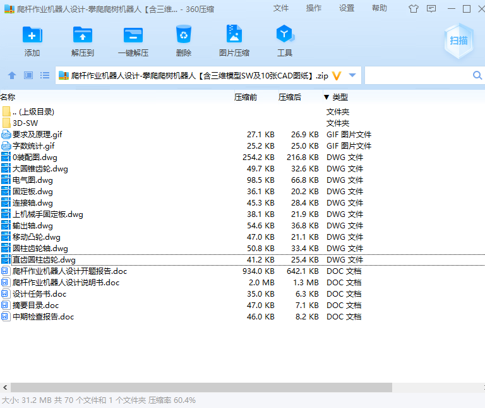Select file 爬杆作业机器人设计说明书.doc
Image resolution: width=485 pixels, height=408 pixels.
(x=66, y=283)
